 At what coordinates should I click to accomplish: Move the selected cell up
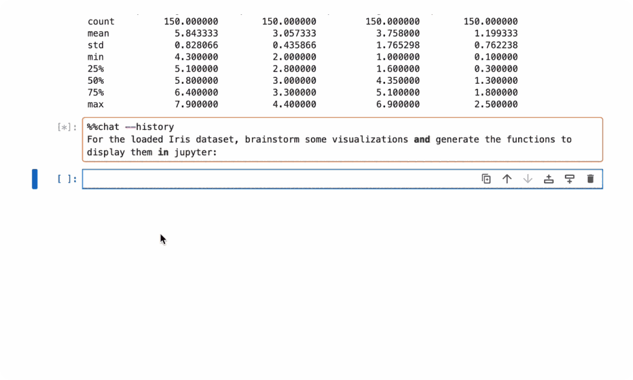(x=508, y=178)
